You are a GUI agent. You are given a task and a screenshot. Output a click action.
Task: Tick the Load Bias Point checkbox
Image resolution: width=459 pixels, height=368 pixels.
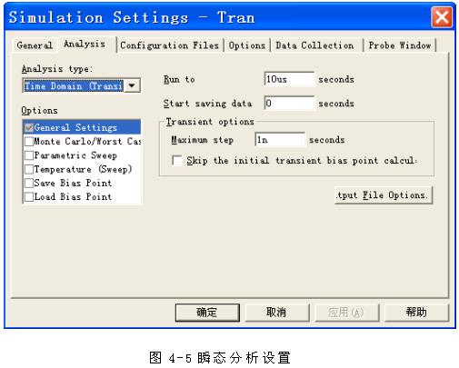pyautogui.click(x=29, y=197)
